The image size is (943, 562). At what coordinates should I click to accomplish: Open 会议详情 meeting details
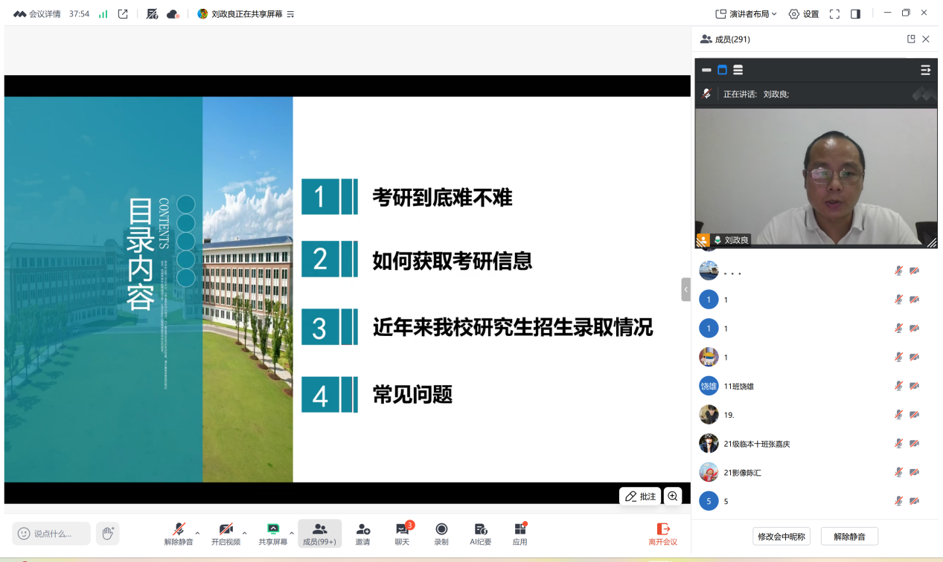37,14
